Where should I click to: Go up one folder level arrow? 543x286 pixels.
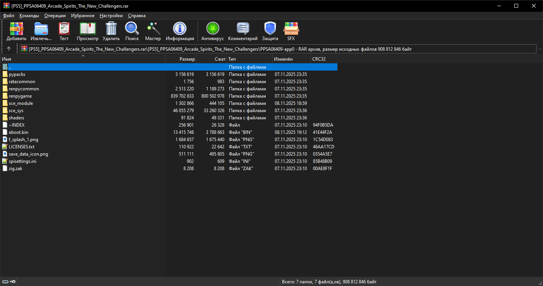9,49
